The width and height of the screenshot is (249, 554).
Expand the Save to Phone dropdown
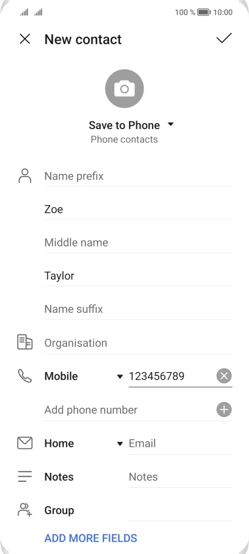(131, 125)
